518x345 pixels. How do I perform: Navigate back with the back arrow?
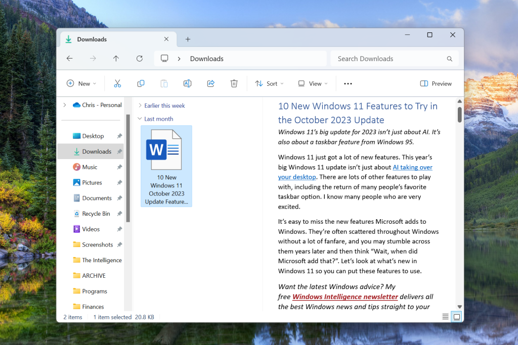(70, 59)
